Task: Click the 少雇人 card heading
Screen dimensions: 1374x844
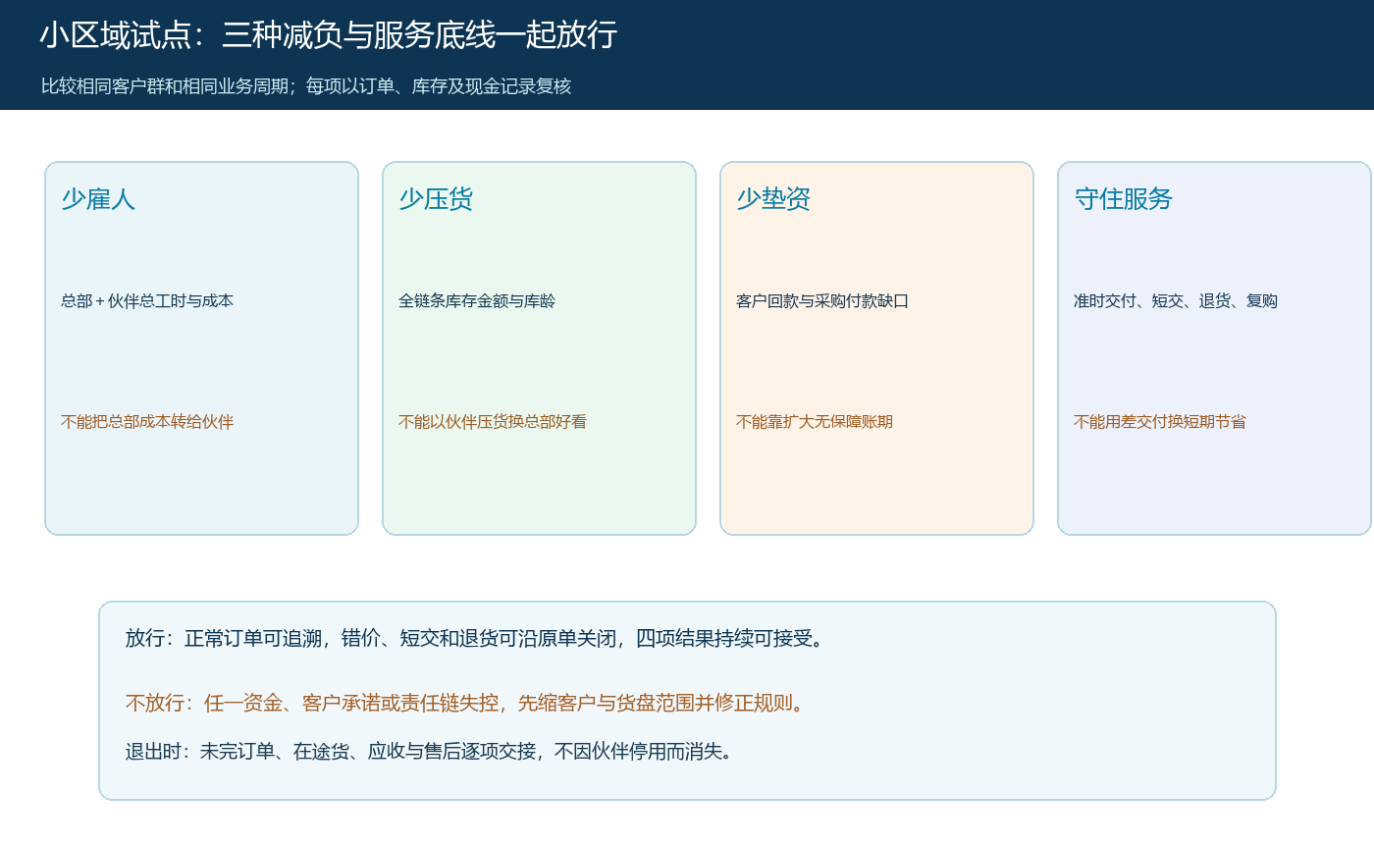Action: pyautogui.click(x=98, y=199)
